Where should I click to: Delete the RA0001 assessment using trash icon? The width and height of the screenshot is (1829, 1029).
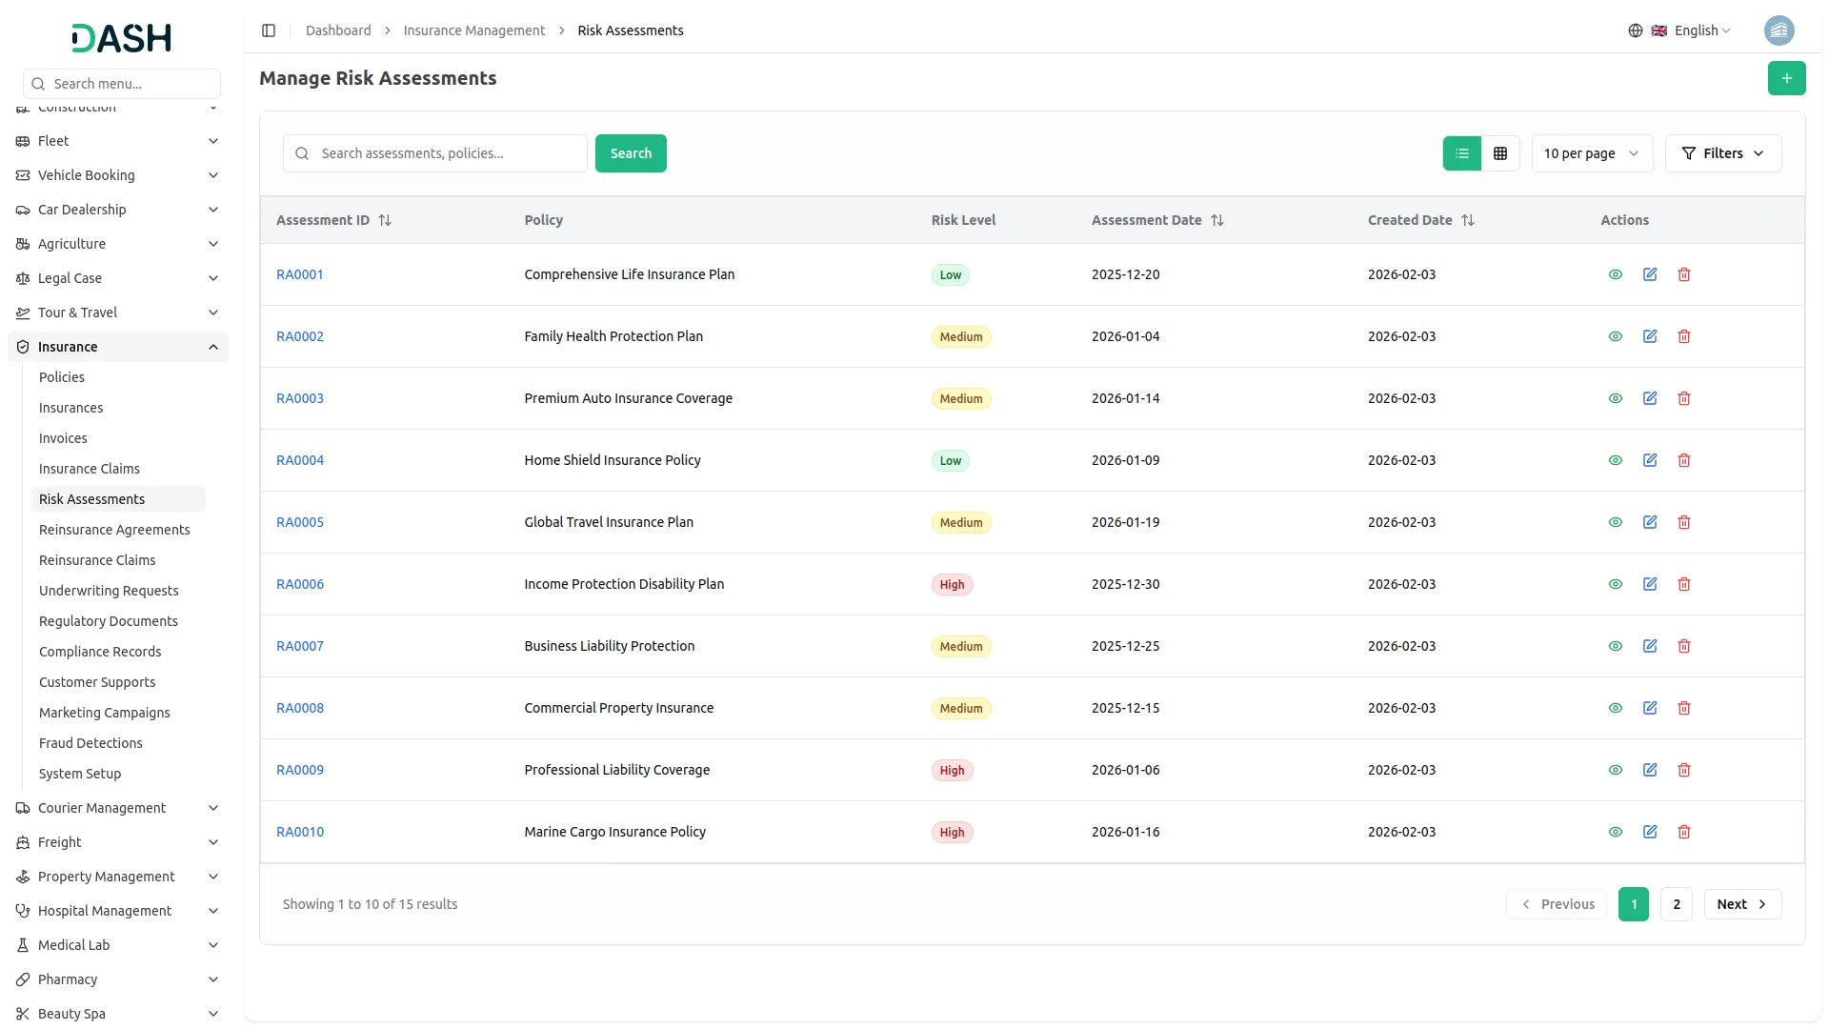[x=1683, y=274]
